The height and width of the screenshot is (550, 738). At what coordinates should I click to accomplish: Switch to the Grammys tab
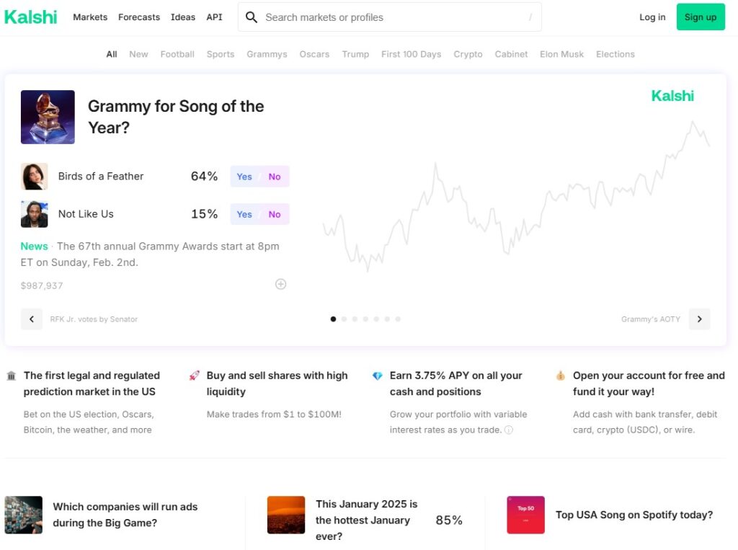point(267,54)
